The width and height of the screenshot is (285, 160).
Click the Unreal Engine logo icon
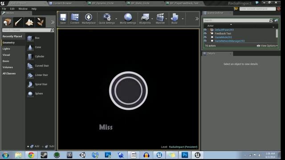tap(3, 3)
